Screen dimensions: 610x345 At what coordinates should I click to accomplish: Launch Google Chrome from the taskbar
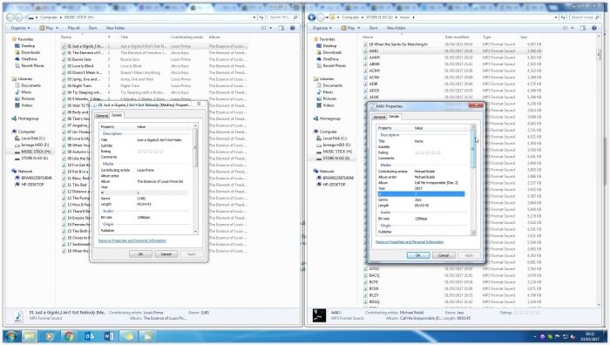coord(69,336)
